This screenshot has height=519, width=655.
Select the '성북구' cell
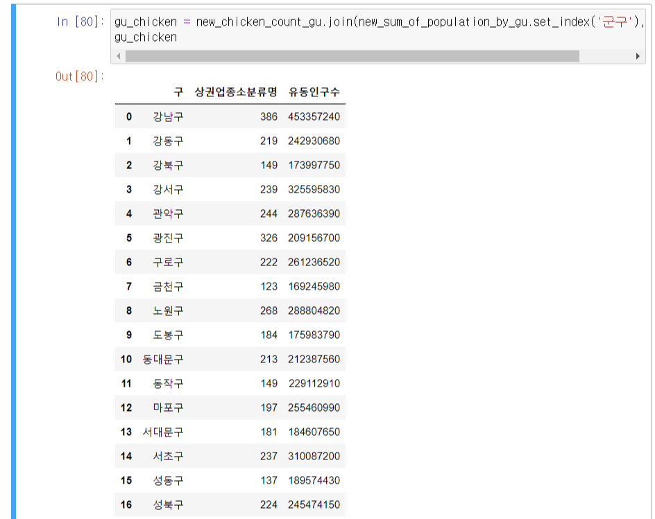tap(168, 505)
